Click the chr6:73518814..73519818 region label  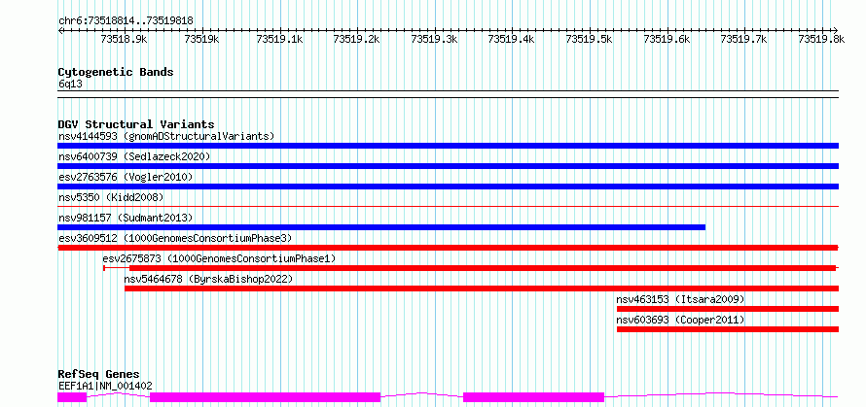click(x=126, y=21)
